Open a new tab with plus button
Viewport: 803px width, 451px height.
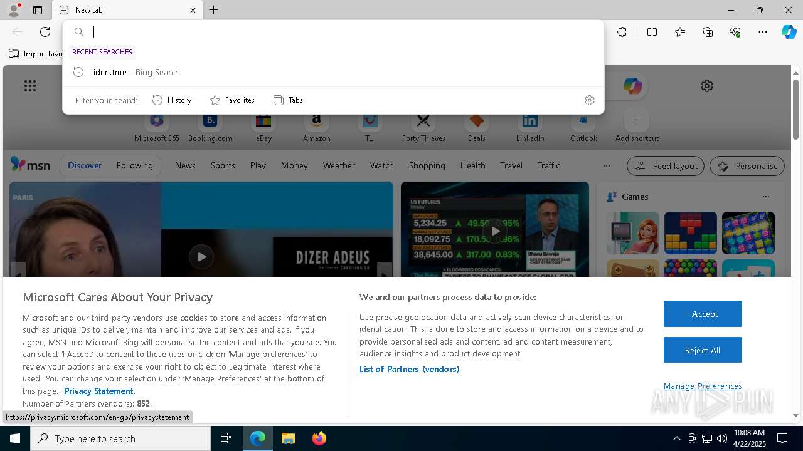(214, 10)
